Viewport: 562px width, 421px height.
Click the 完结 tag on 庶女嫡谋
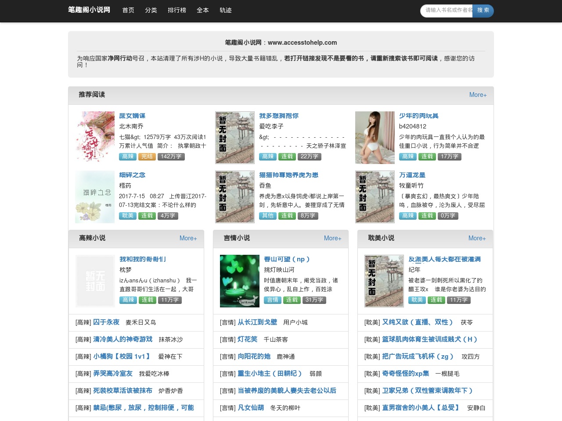pos(147,157)
